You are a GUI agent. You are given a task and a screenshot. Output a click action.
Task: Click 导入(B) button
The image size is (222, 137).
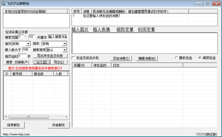pyautogui.click(x=41, y=62)
